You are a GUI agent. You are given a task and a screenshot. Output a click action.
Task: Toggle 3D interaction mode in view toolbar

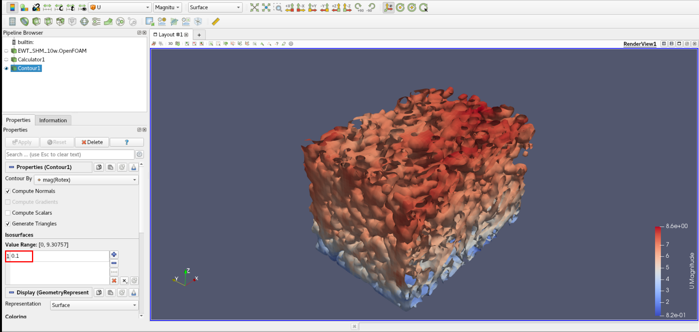pyautogui.click(x=170, y=43)
